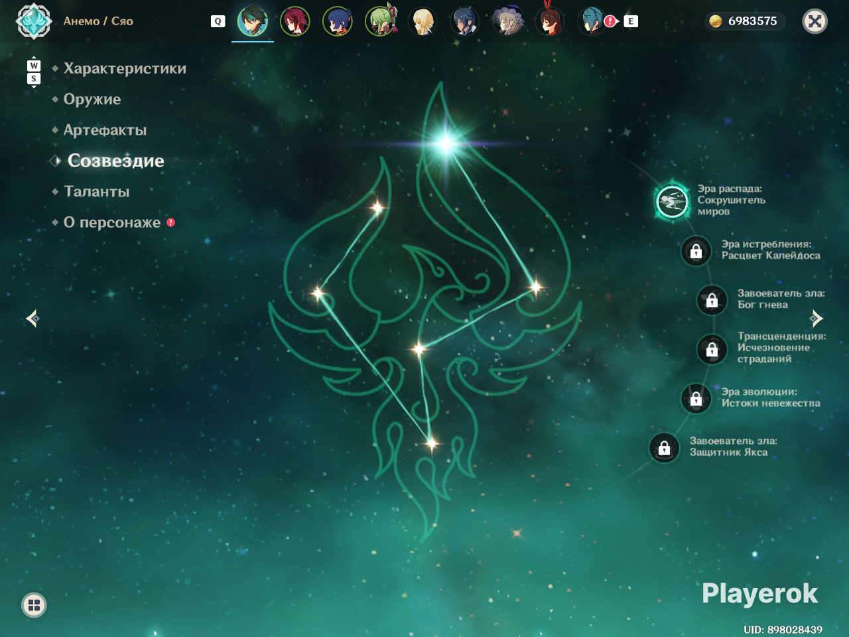Choose the green-haired masked character portrait
This screenshot has width=849, height=637.
click(381, 21)
